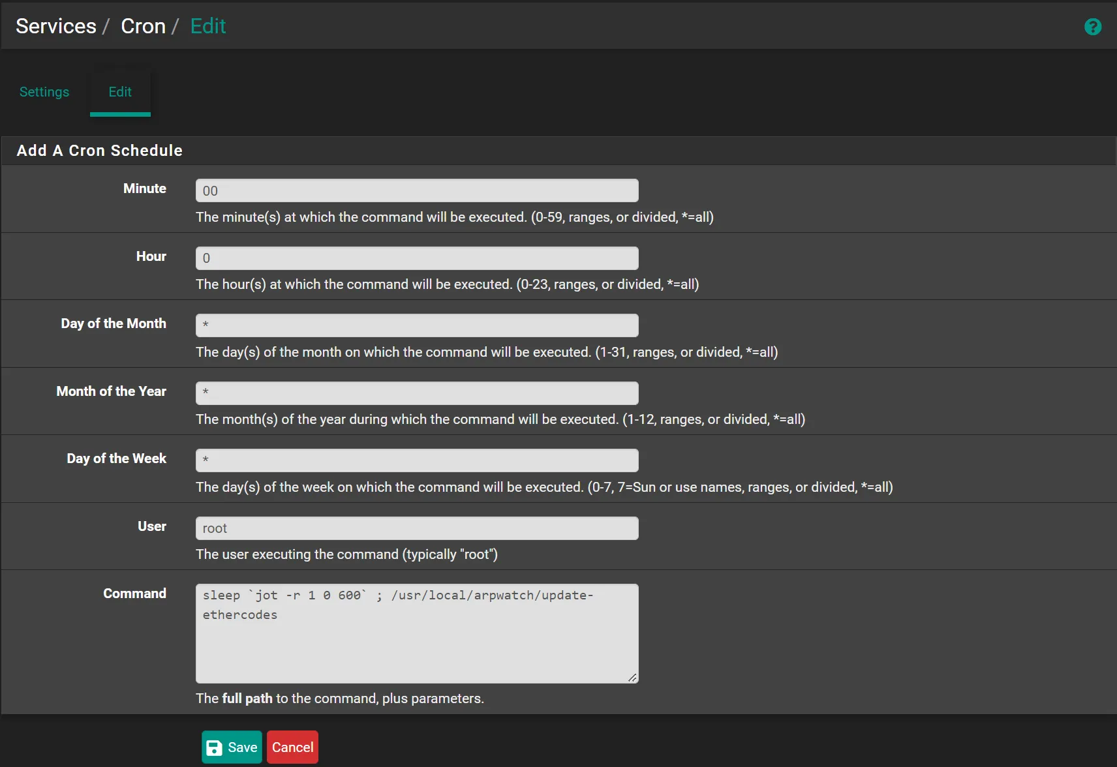Switch to the Settings tab
This screenshot has width=1117, height=767.
(x=44, y=92)
